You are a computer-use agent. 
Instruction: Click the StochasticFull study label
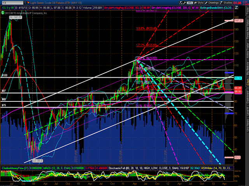144,168
